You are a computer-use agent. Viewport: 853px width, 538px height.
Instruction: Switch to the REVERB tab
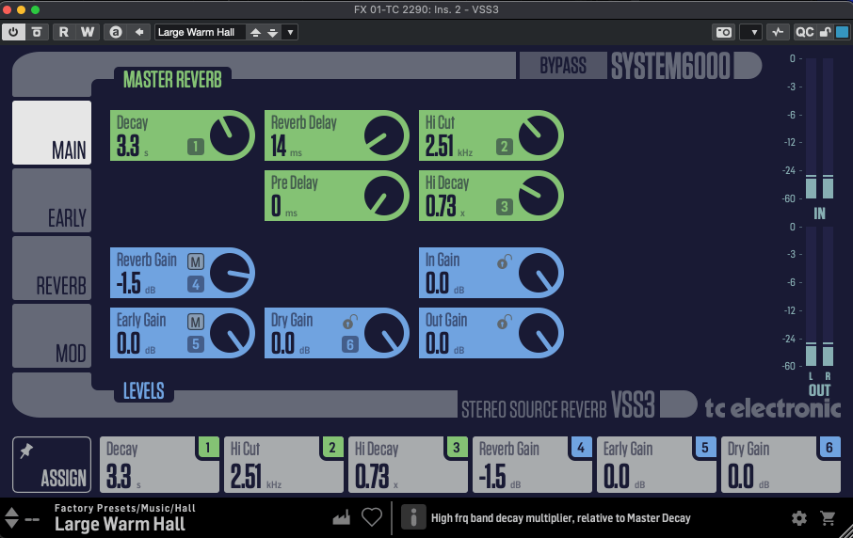[x=52, y=269]
